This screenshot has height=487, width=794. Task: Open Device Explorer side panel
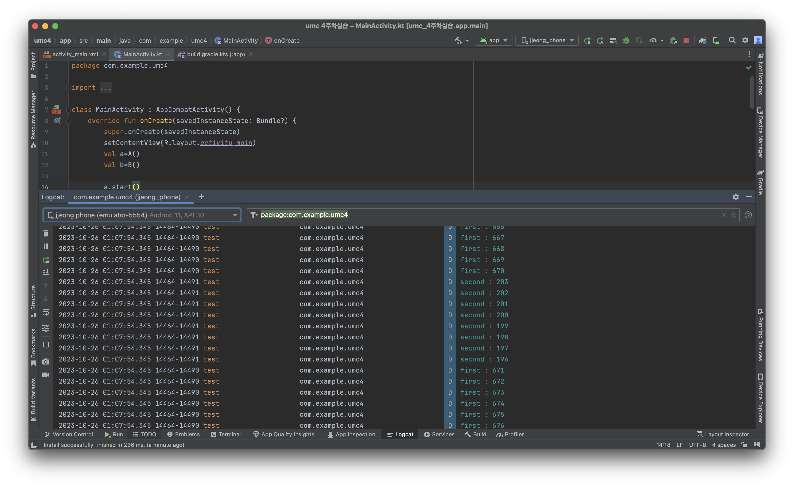point(760,398)
